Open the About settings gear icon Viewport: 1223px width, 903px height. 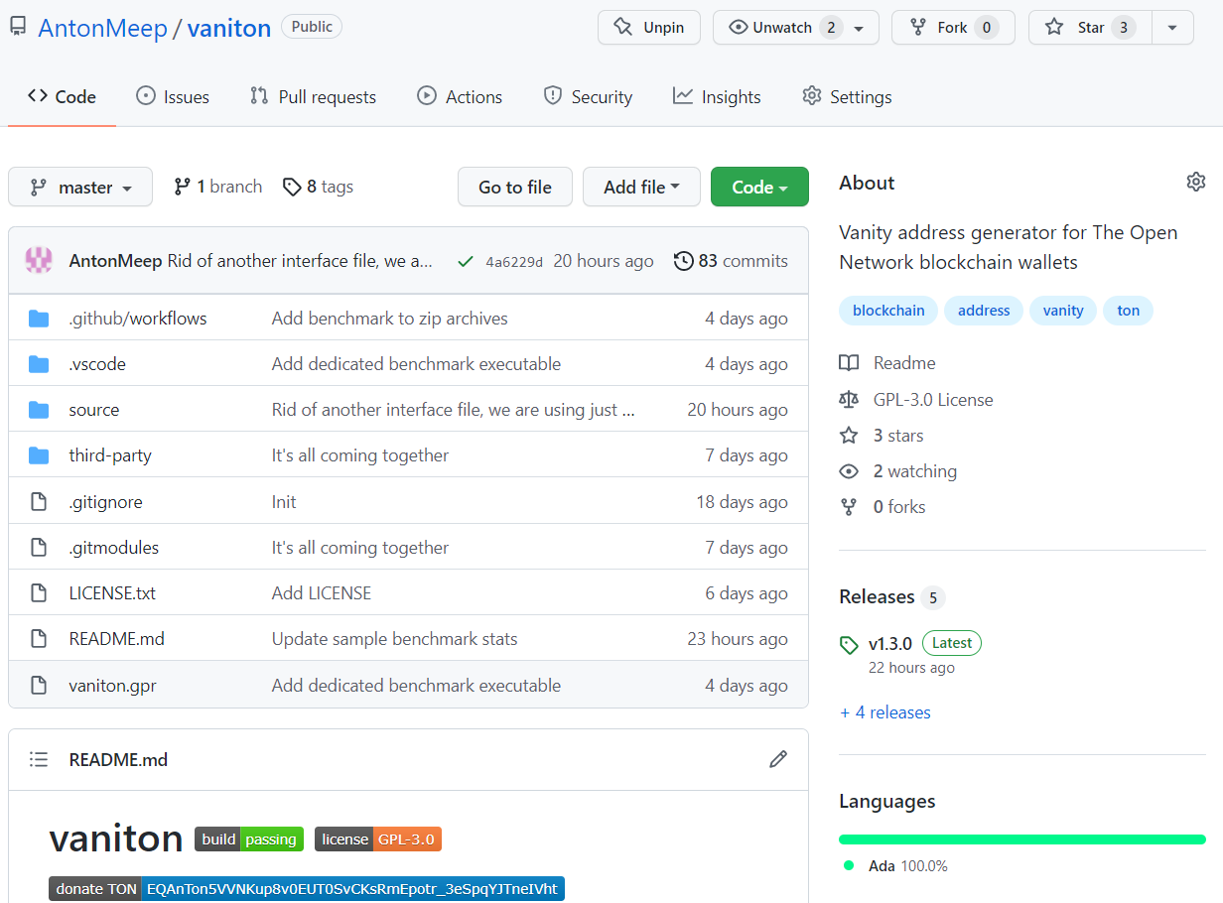coord(1196,182)
